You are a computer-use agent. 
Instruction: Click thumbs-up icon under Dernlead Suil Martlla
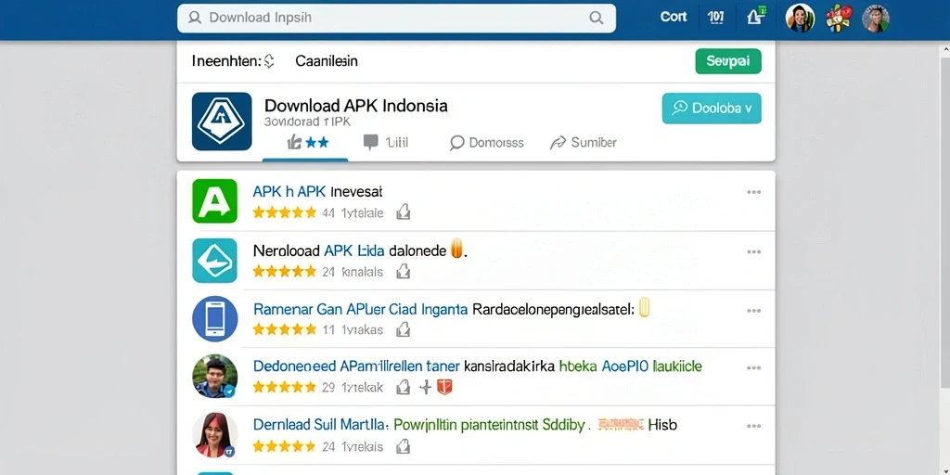pos(403,446)
